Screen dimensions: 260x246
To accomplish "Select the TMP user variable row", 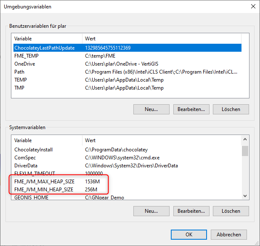I will click(x=127, y=88).
